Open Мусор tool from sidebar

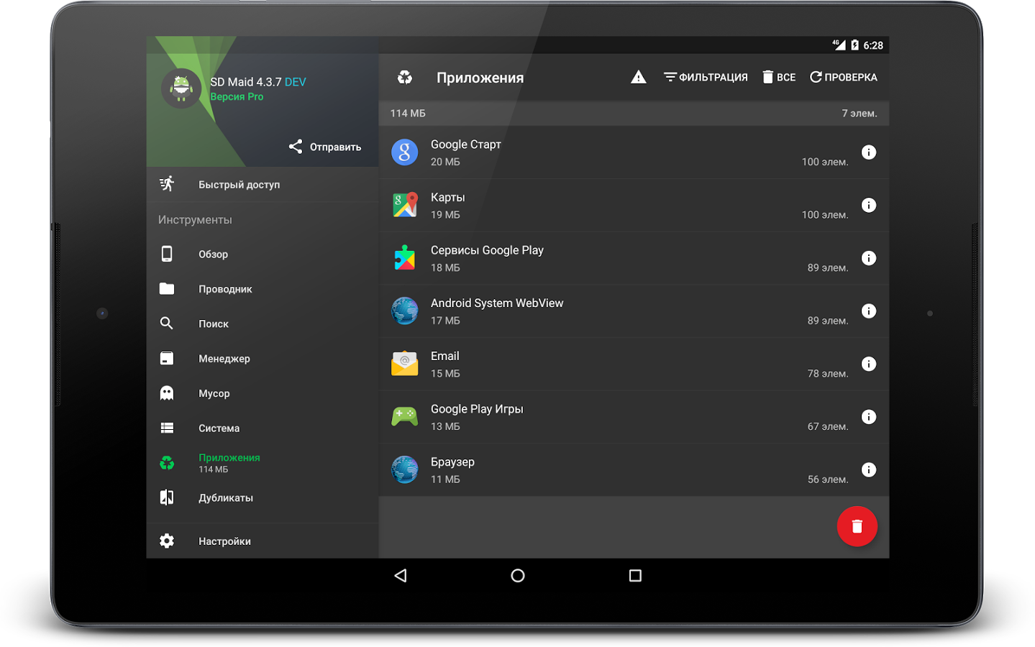[214, 394]
